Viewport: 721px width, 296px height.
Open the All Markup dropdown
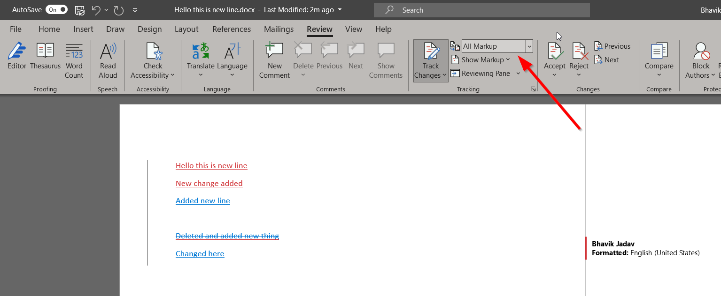529,46
